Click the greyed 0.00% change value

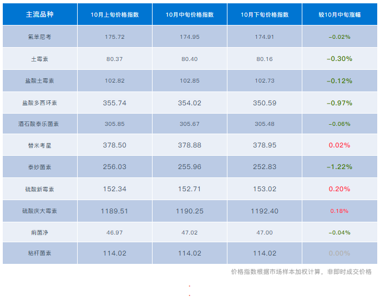pyautogui.click(x=339, y=253)
